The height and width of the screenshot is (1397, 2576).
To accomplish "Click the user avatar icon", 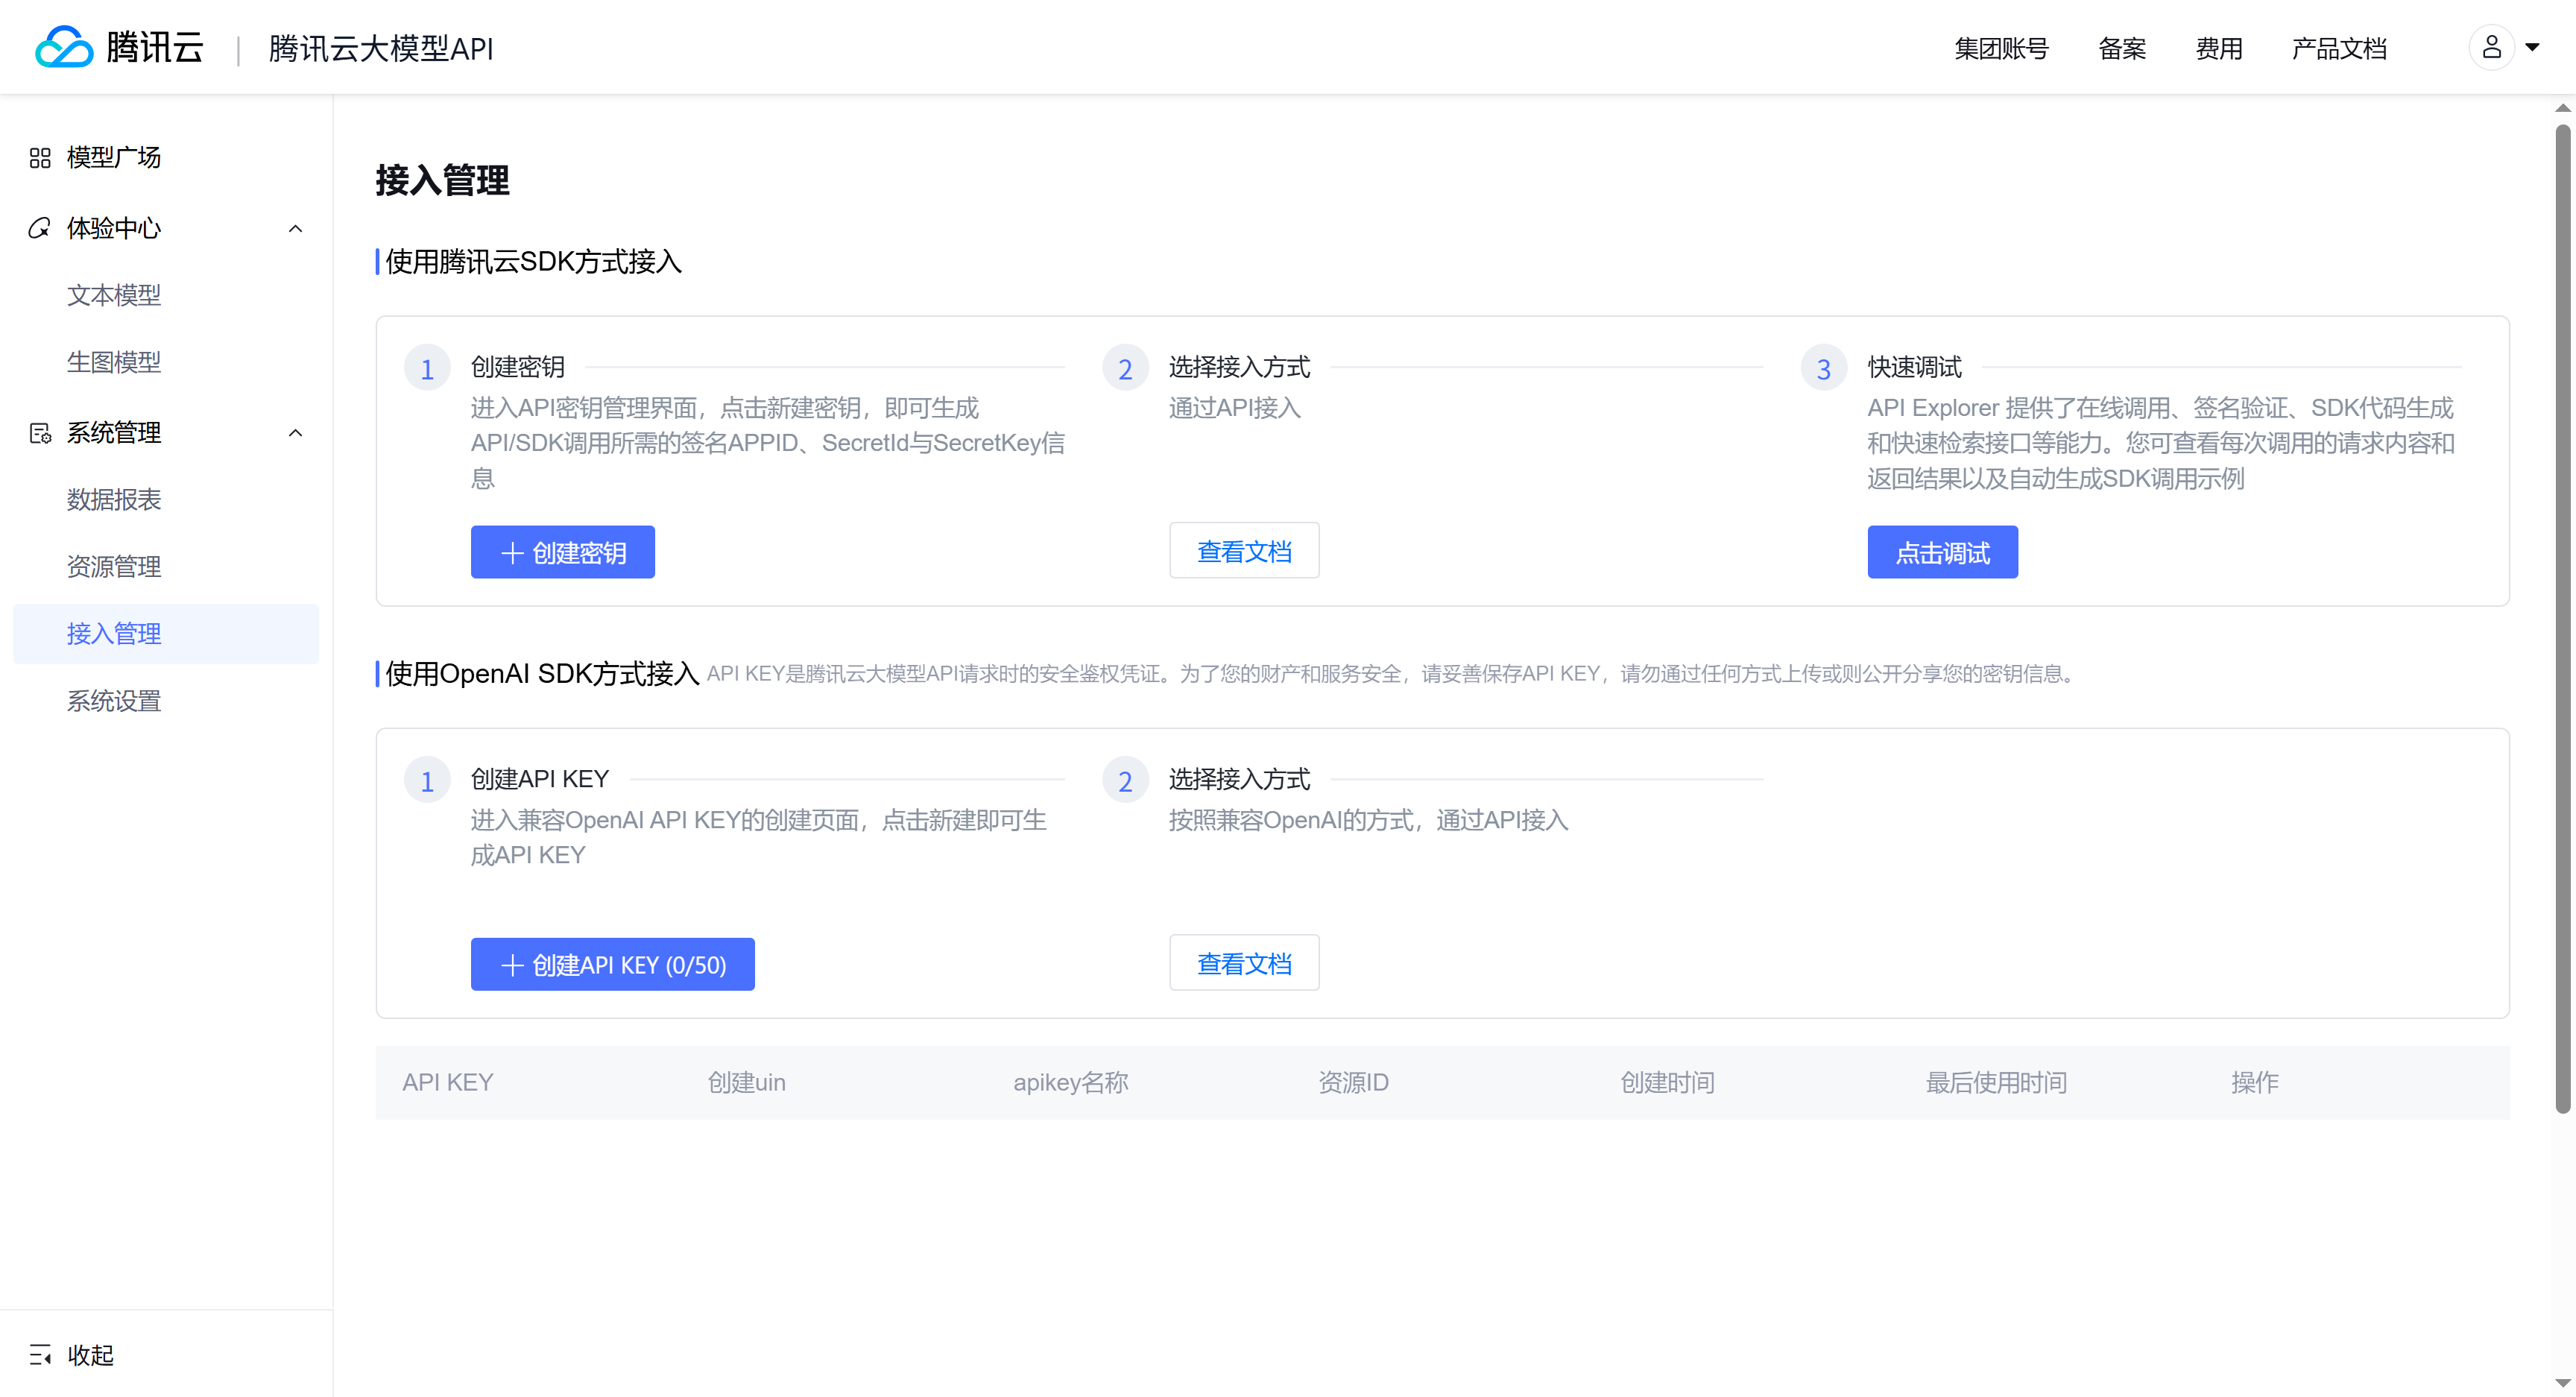I will pyautogui.click(x=2491, y=47).
